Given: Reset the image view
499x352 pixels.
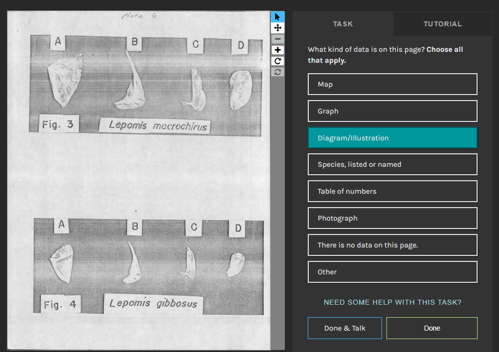Looking at the screenshot, I should pyautogui.click(x=277, y=72).
